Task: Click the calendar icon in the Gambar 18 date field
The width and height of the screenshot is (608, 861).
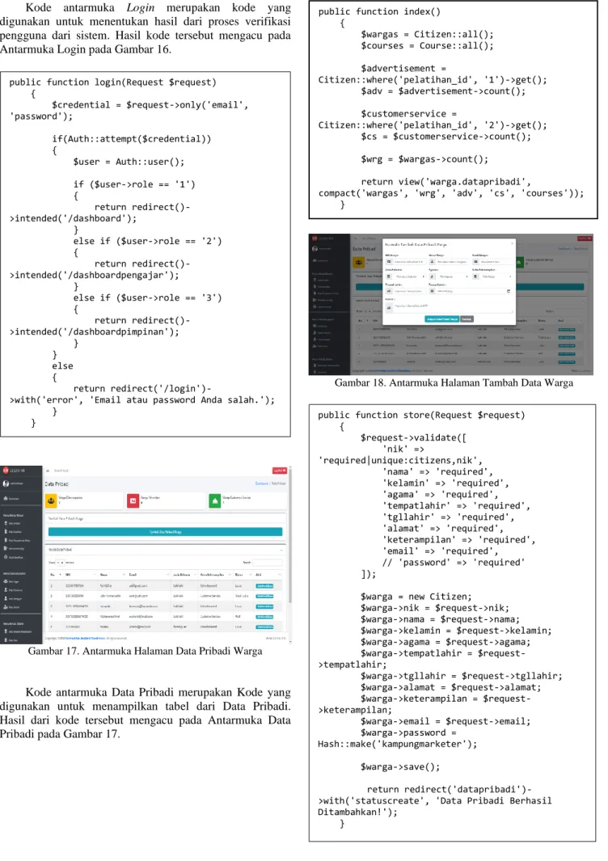Action: (508, 291)
